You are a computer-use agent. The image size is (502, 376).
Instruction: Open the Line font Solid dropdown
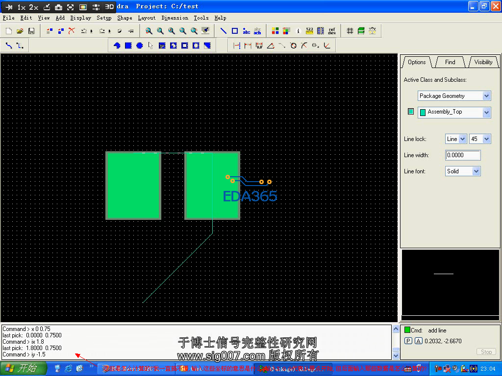pyautogui.click(x=476, y=171)
